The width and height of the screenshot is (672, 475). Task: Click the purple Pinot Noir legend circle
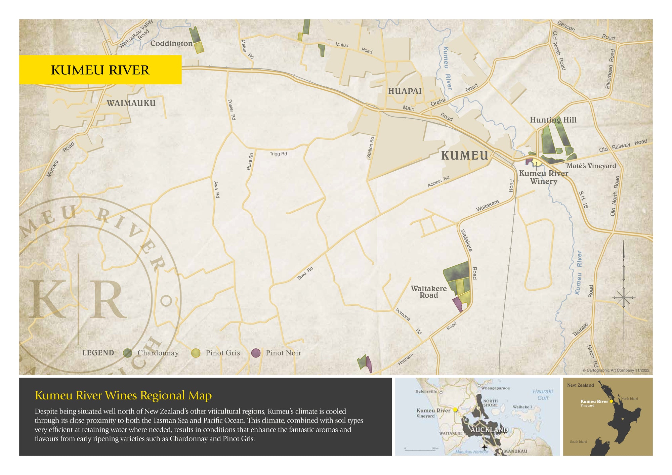point(256,353)
